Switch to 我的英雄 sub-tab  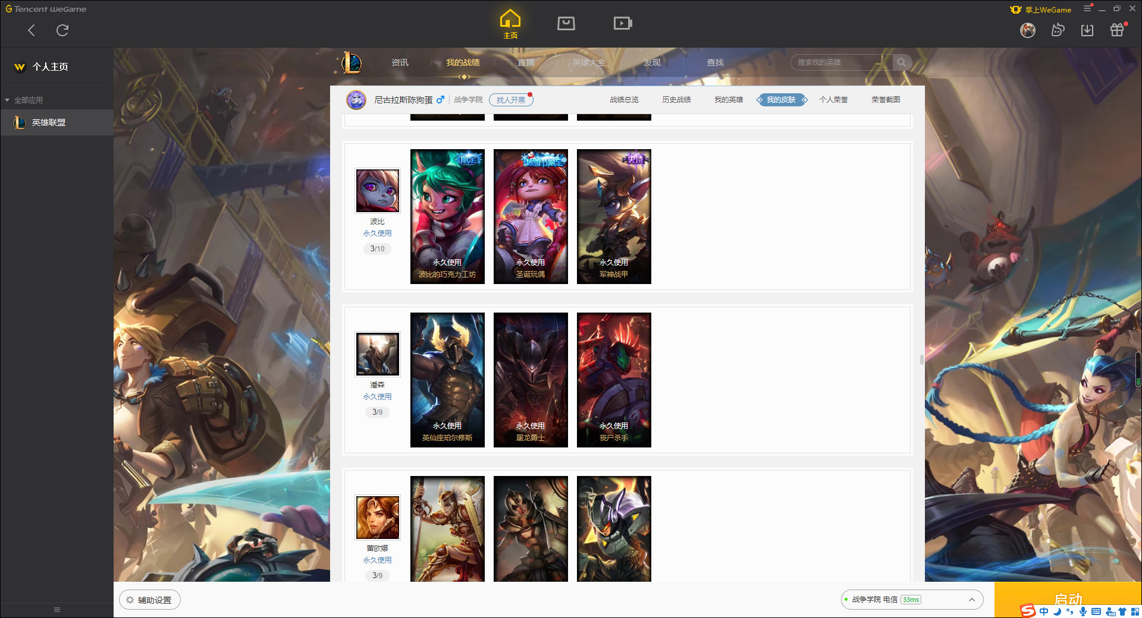point(729,100)
